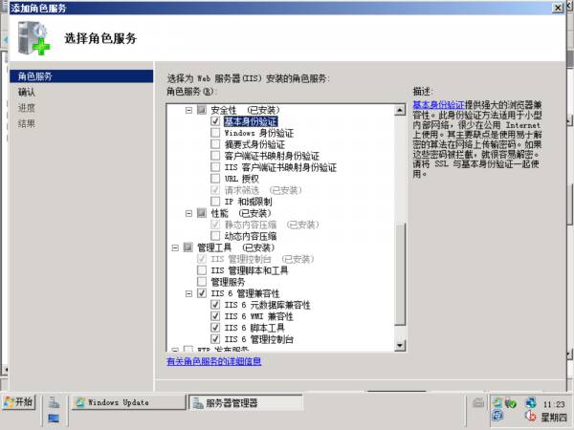Switch to Windows Update taskbar window
Screen dimensions: 574x430
click(x=129, y=402)
